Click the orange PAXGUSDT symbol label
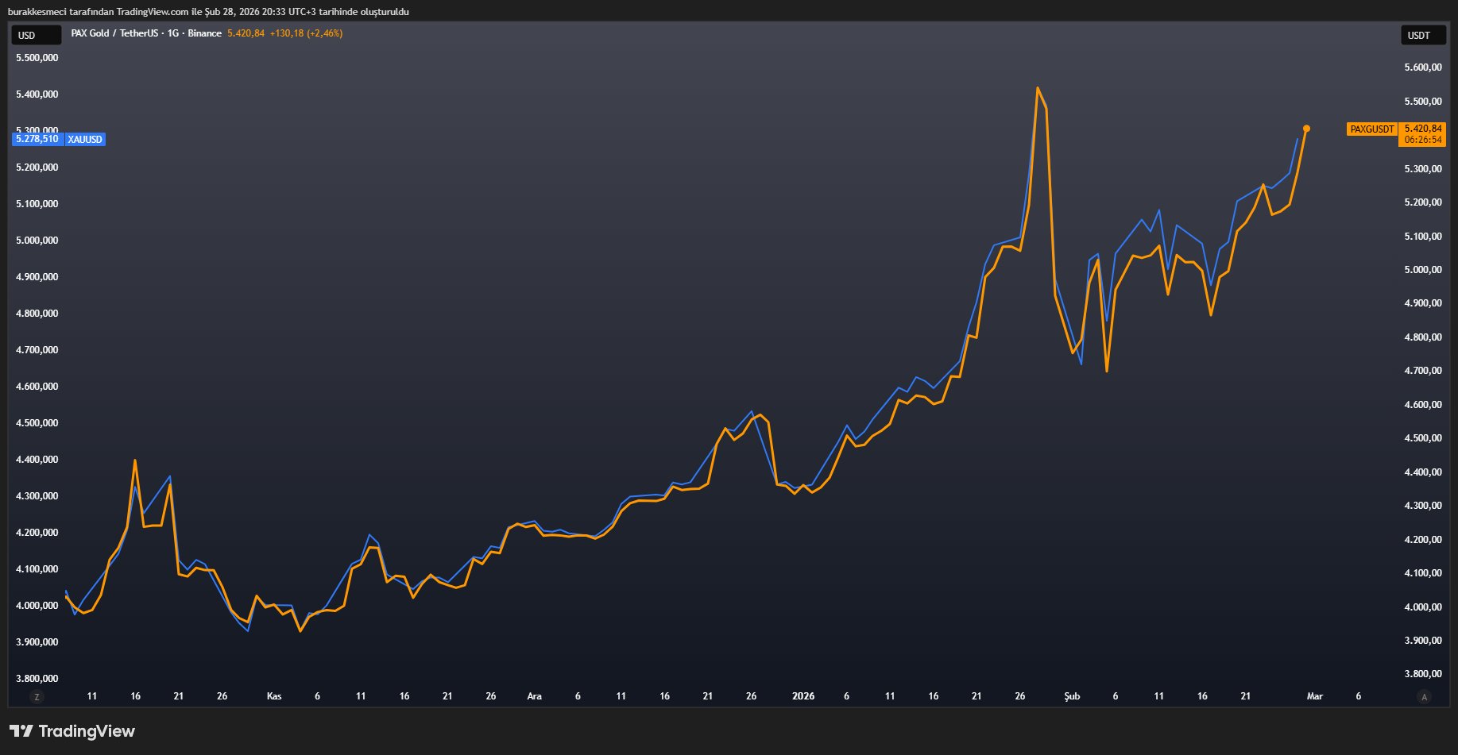Image resolution: width=1458 pixels, height=755 pixels. pos(1371,129)
